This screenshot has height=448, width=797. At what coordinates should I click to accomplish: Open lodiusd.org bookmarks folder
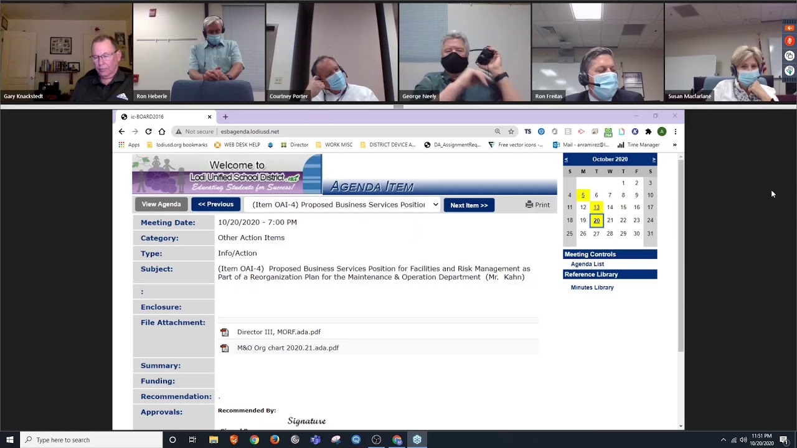pos(177,144)
